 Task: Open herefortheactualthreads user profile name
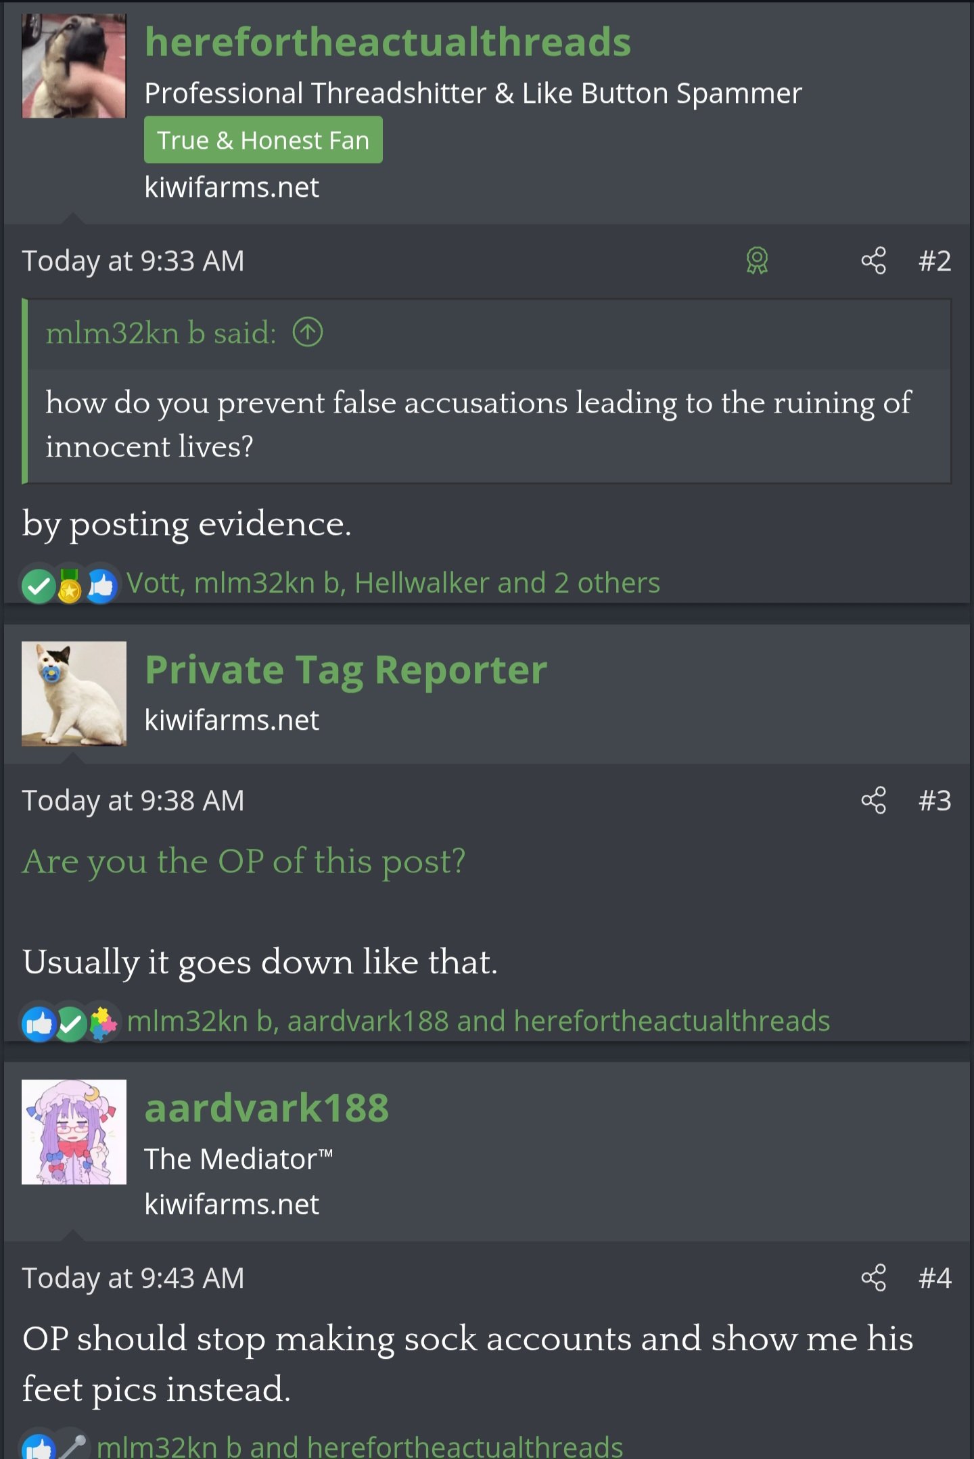point(388,42)
